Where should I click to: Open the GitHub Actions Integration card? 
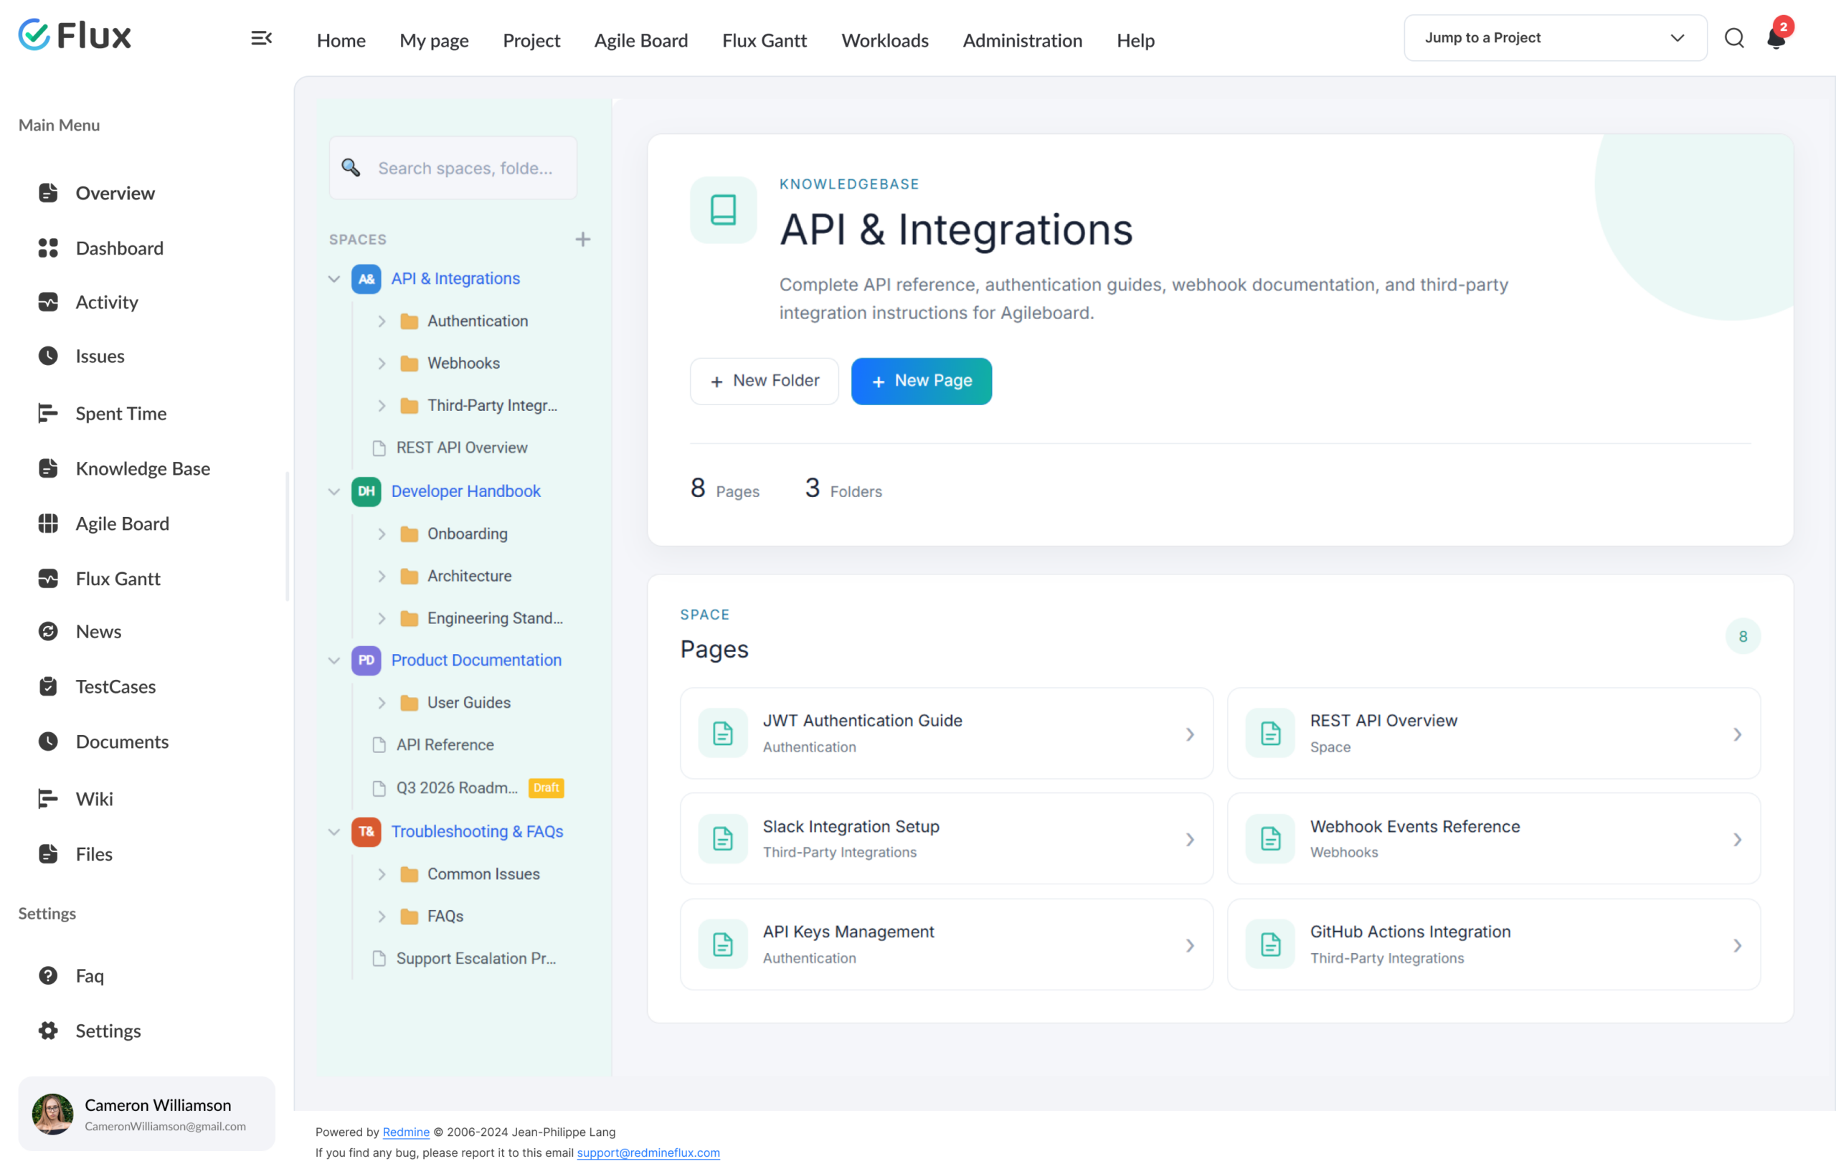1493,945
